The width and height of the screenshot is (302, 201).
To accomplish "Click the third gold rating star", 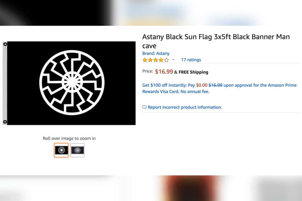I will point(155,60).
